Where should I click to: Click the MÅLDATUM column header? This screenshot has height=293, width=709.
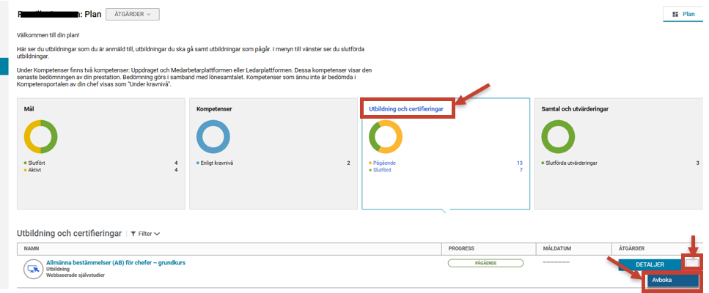pyautogui.click(x=555, y=249)
